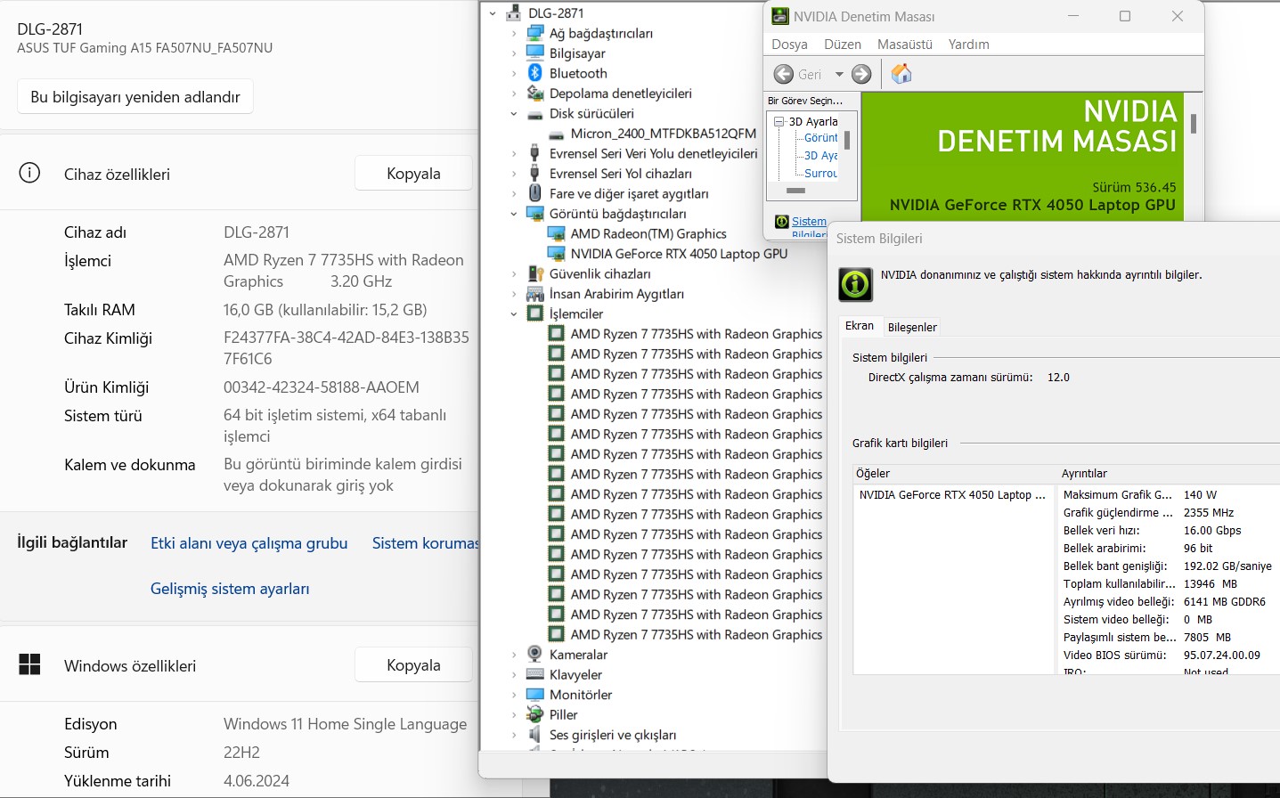Click Kopyala button for Cihaz özellikleri
Viewport: 1280px width, 798px height.
click(413, 173)
